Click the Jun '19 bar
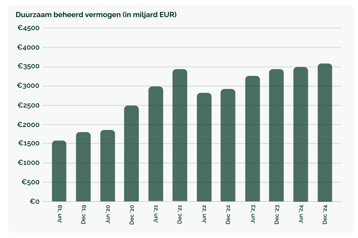This screenshot has width=358, height=238. tap(59, 171)
